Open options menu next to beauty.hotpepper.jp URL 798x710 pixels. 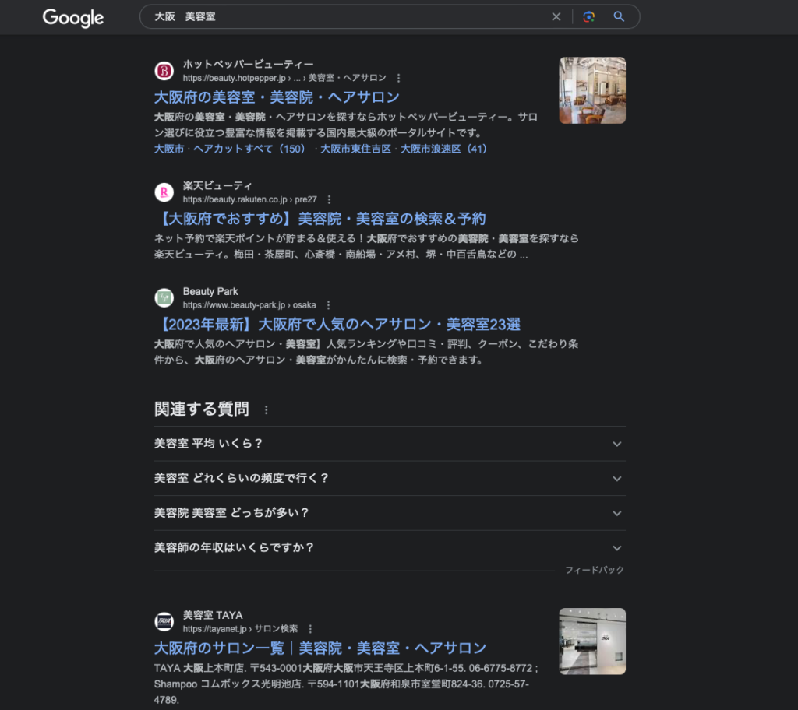[x=398, y=78]
